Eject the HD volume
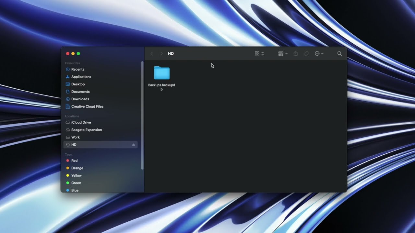 134,145
